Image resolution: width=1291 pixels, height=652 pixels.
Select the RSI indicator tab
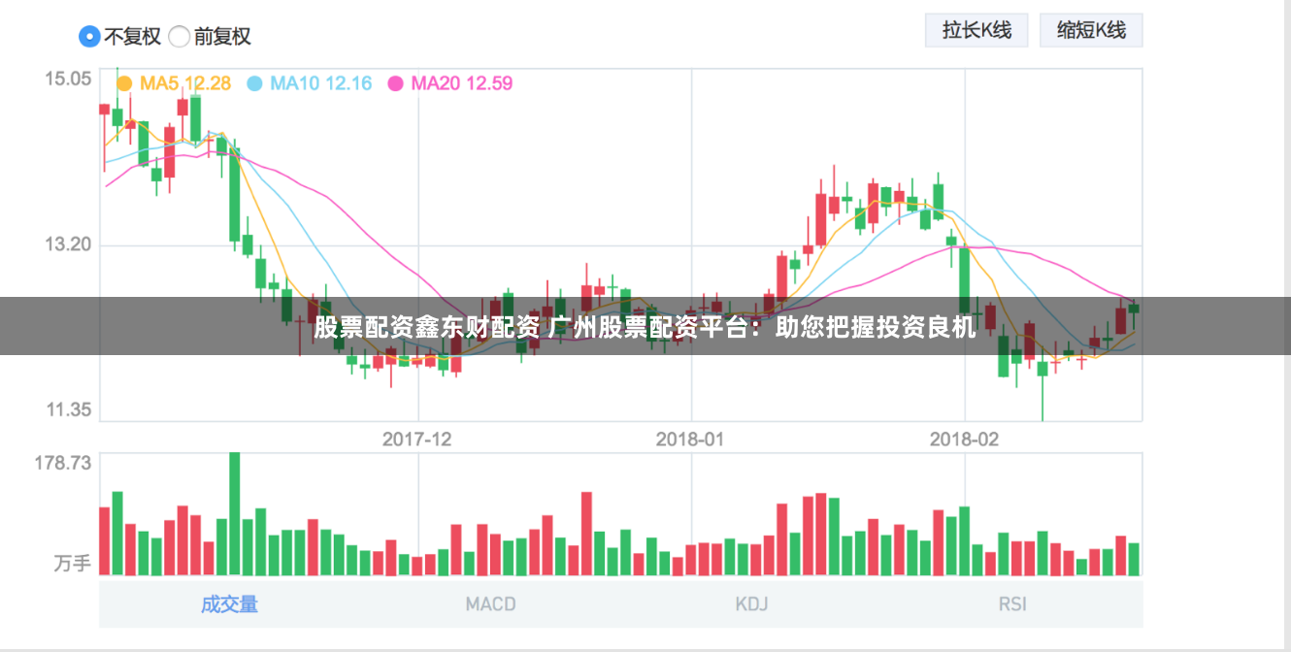click(1012, 604)
